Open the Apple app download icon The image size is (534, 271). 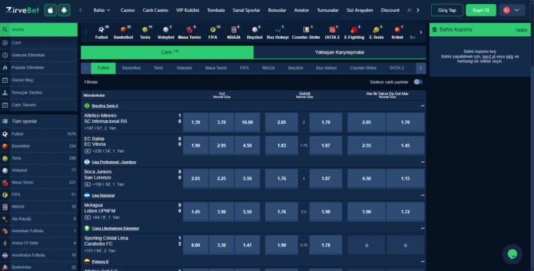tap(50, 10)
